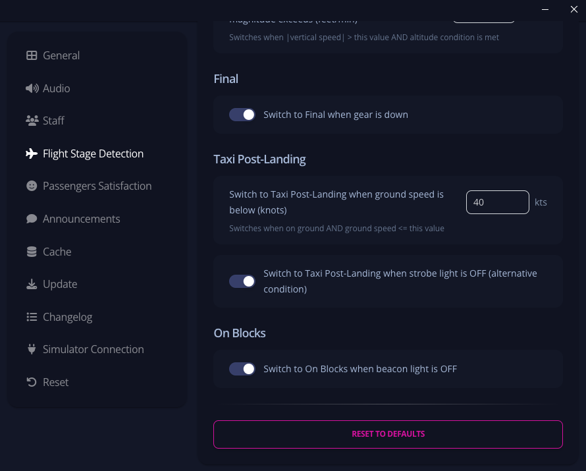Viewport: 586px width, 471px height.
Task: Disable Switch to Final when gear down
Action: click(x=242, y=115)
